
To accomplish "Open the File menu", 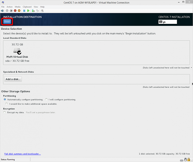I will click(x=3, y=7).
